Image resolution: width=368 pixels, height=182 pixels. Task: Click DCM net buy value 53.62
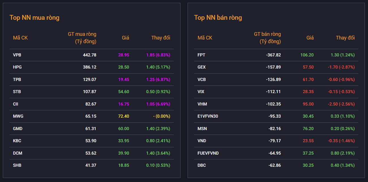coord(91,153)
